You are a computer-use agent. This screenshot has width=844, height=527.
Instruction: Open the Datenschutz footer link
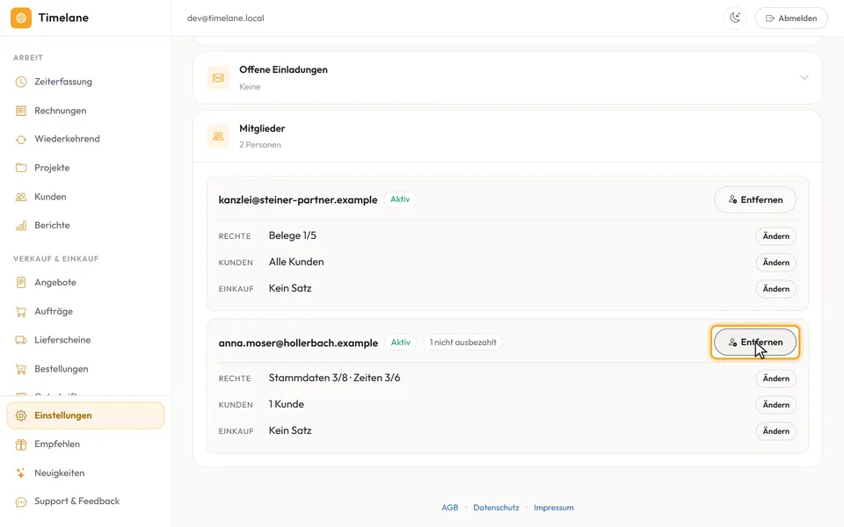496,507
